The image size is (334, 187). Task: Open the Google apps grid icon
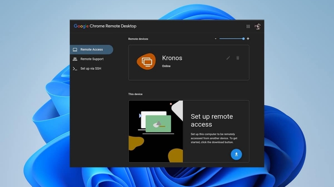click(x=248, y=27)
